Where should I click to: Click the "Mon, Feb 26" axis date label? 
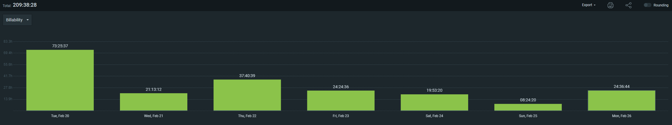pos(621,116)
